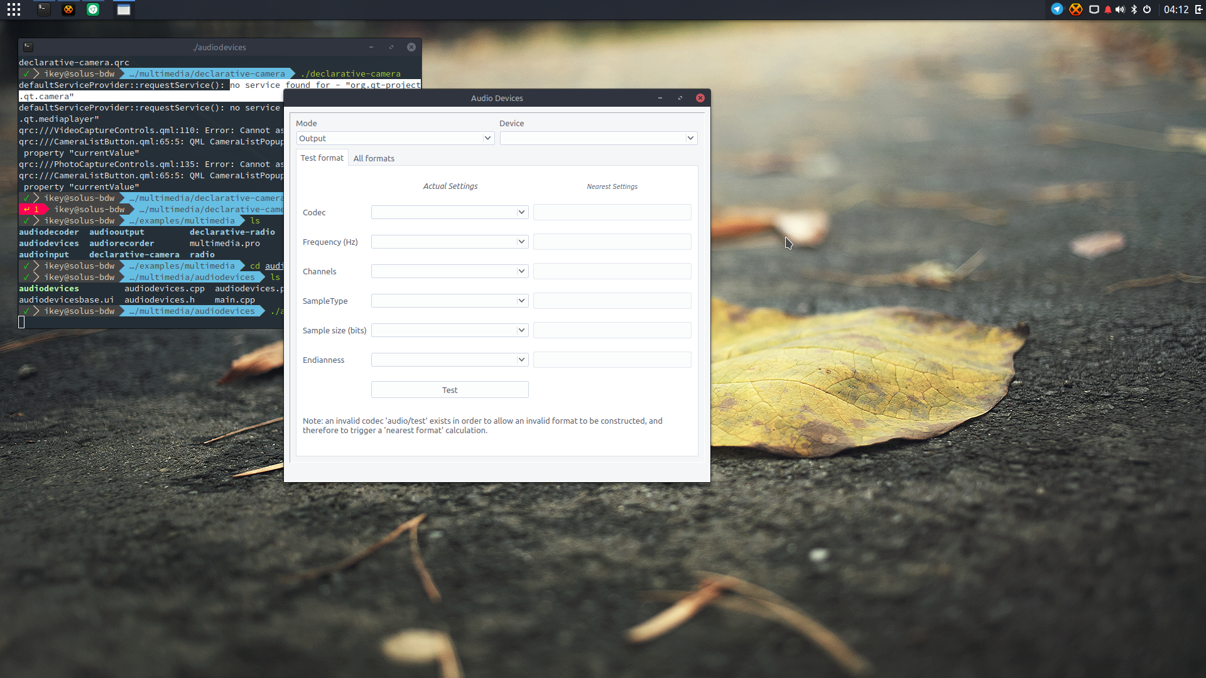
Task: Expand the SampleType dropdown
Action: [450, 301]
